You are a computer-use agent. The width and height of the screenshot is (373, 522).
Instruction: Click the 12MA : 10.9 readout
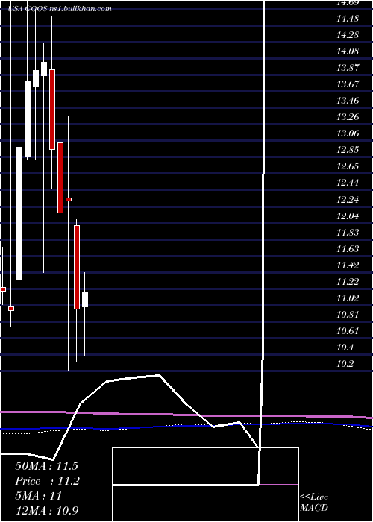(47, 511)
